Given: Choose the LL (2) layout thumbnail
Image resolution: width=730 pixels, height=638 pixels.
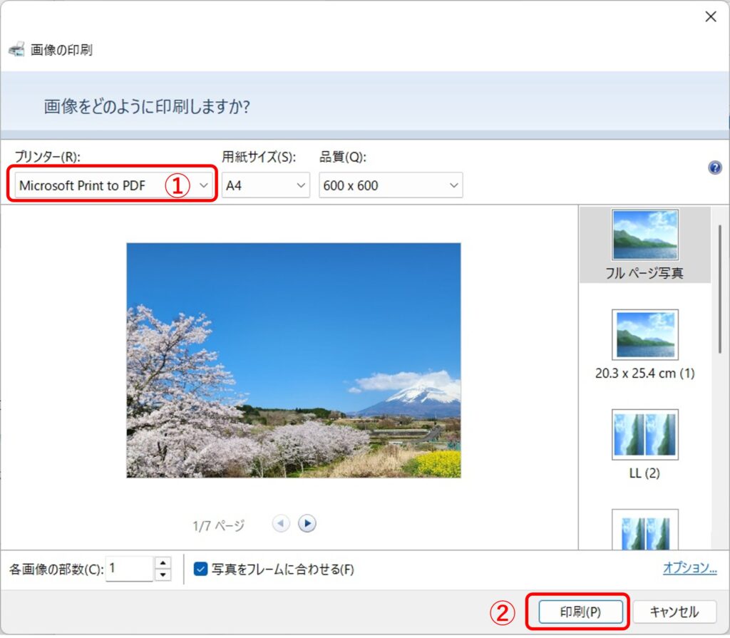Looking at the screenshot, I should (x=644, y=445).
